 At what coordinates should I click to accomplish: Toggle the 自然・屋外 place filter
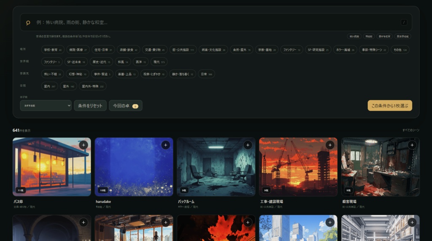tap(242, 50)
